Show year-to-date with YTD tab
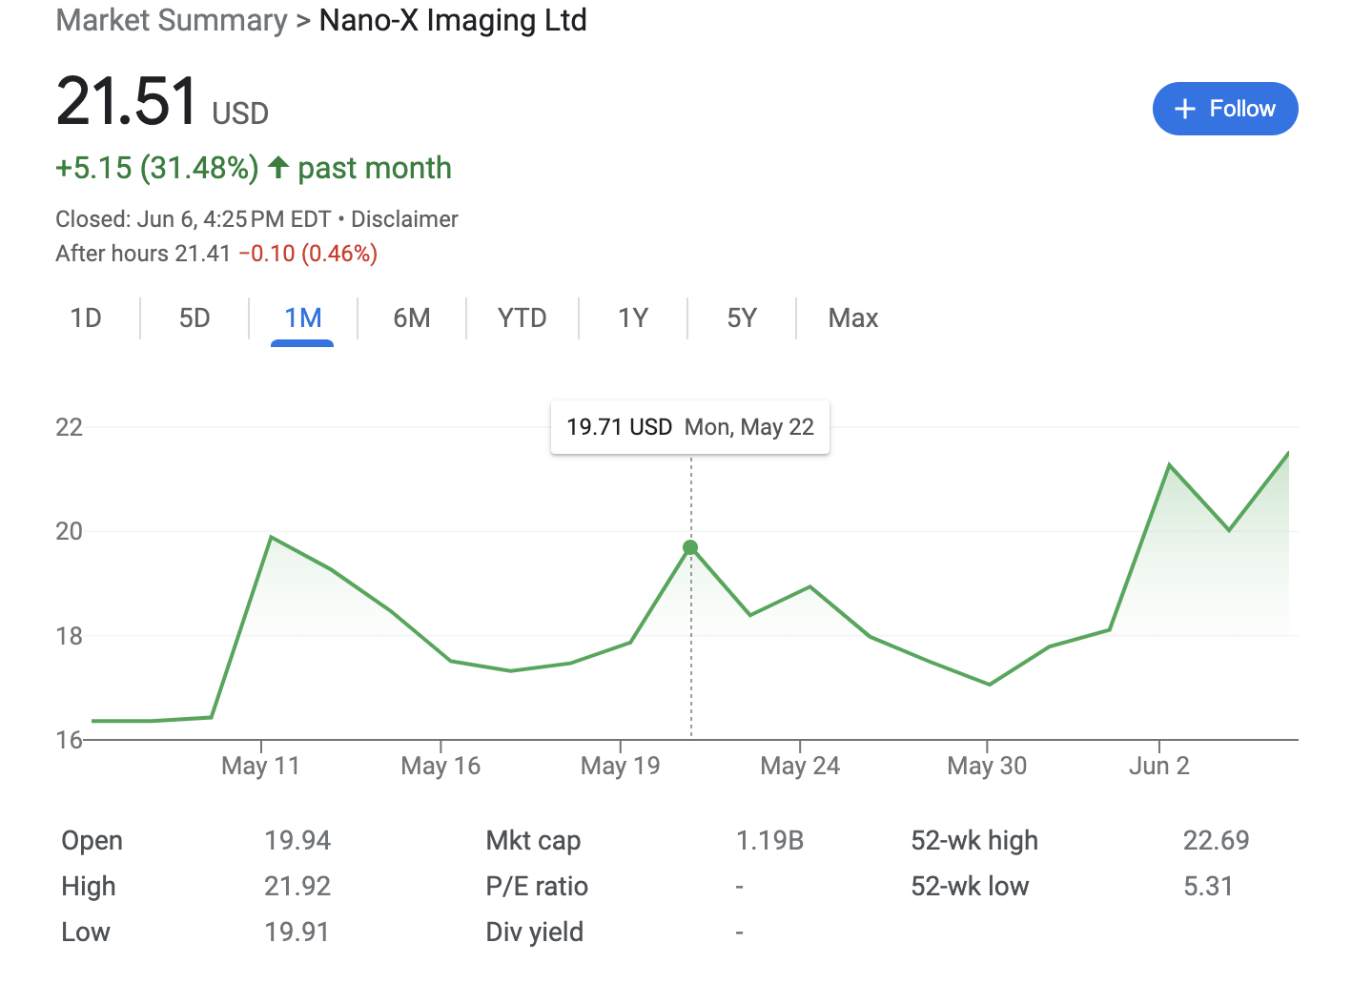This screenshot has width=1352, height=984. pyautogui.click(x=522, y=318)
